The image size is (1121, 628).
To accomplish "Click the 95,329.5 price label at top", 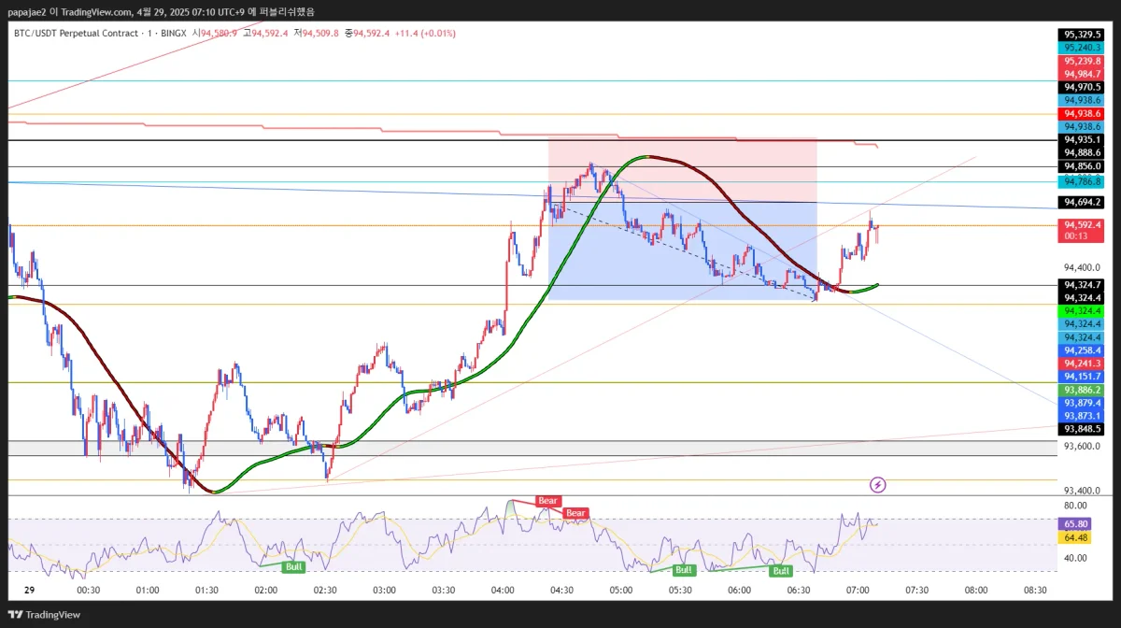I will 1081,34.
